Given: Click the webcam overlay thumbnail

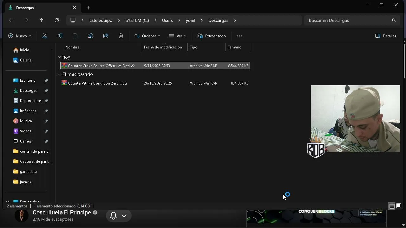Looking at the screenshot, I should tap(355, 119).
